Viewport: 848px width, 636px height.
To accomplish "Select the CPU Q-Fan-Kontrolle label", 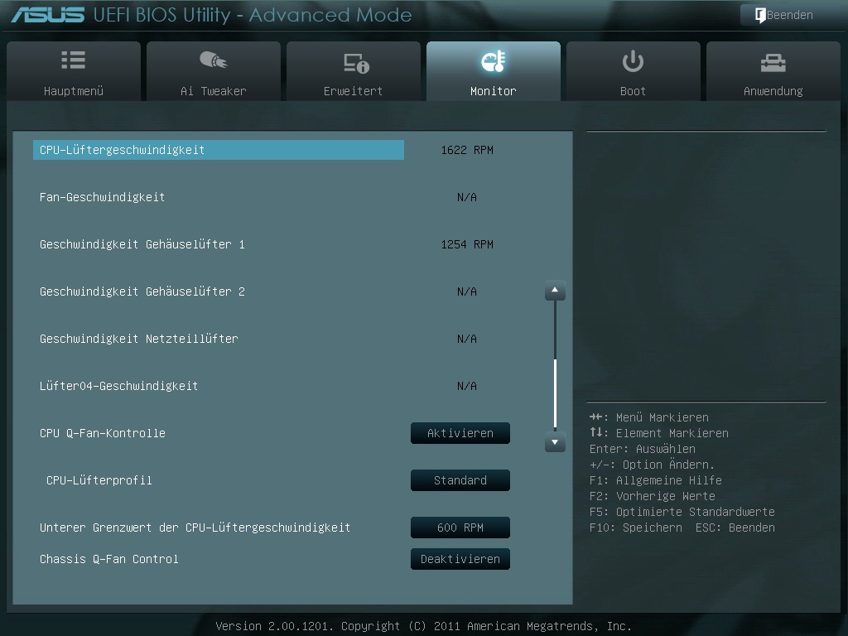I will pyautogui.click(x=103, y=433).
